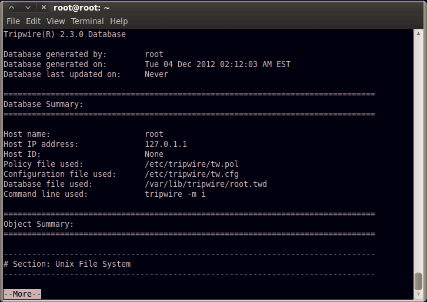Click the '# Section: Unix File System' line
The height and width of the screenshot is (302, 427).
pyautogui.click(x=67, y=264)
